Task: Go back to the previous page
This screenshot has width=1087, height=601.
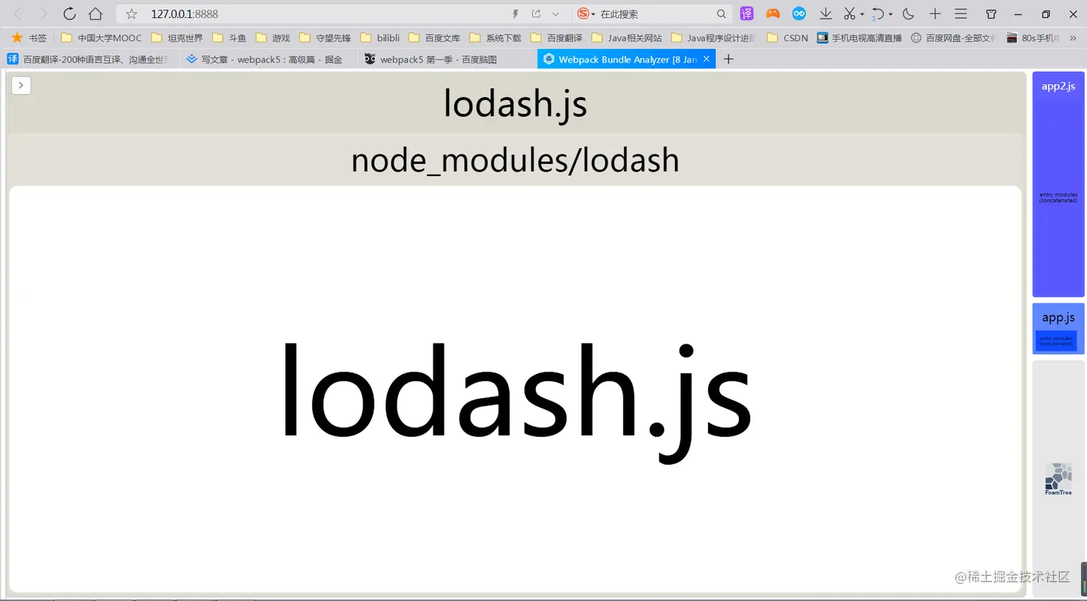Action: click(x=18, y=14)
